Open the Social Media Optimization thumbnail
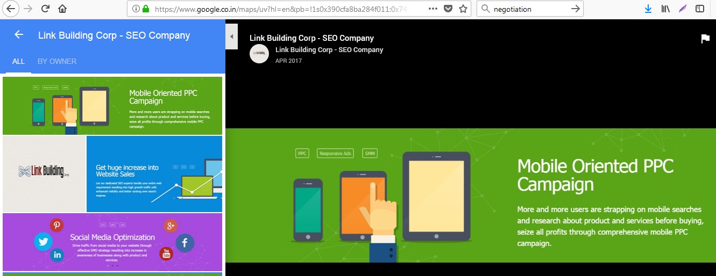716x276 pixels. (x=112, y=242)
